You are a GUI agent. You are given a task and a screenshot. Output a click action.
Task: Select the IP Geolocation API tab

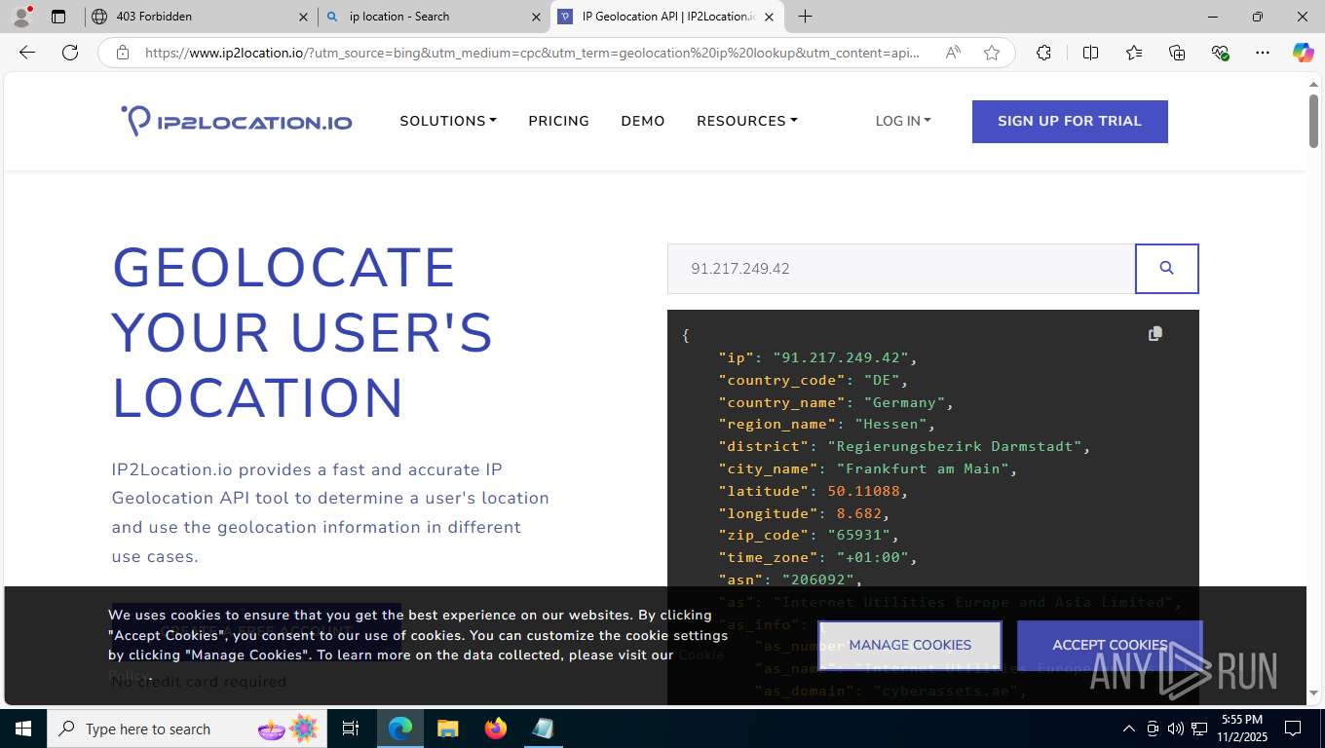point(667,17)
